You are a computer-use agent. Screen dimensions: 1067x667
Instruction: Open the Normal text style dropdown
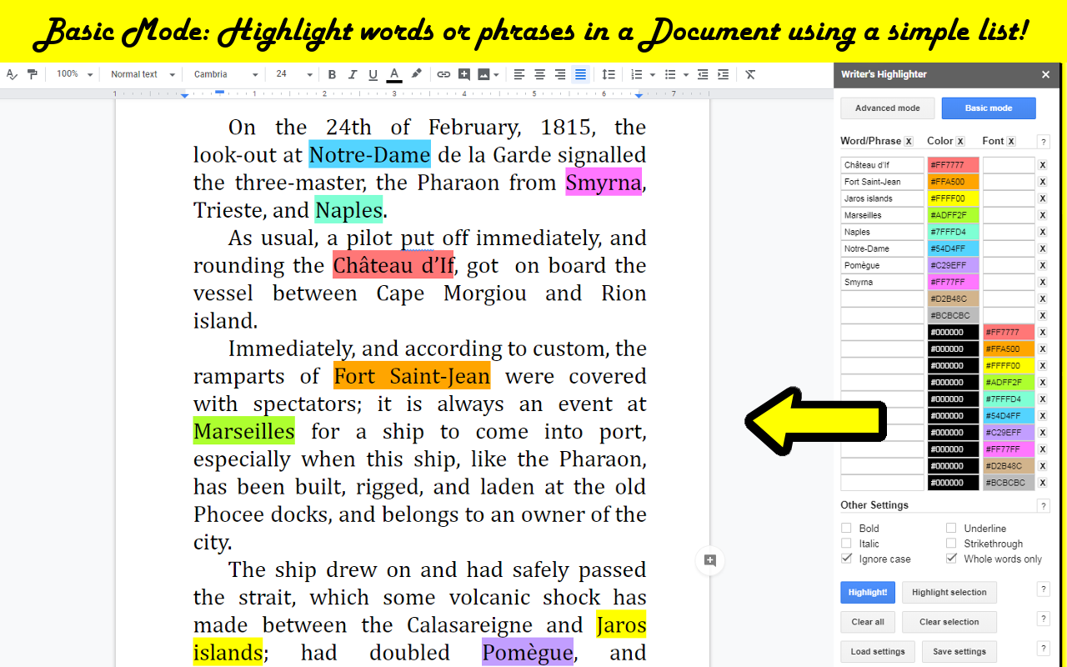click(143, 74)
